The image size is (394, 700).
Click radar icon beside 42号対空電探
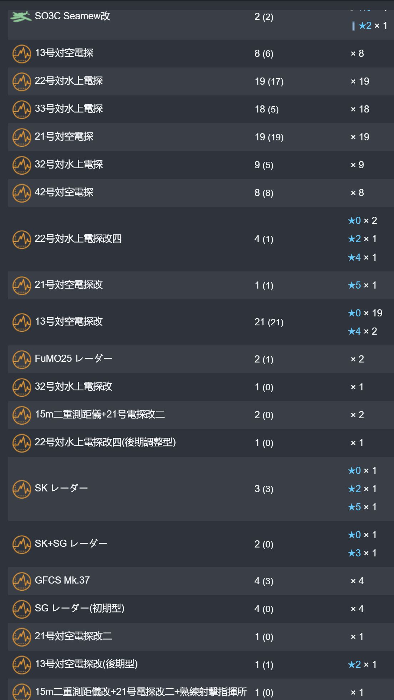(x=22, y=193)
